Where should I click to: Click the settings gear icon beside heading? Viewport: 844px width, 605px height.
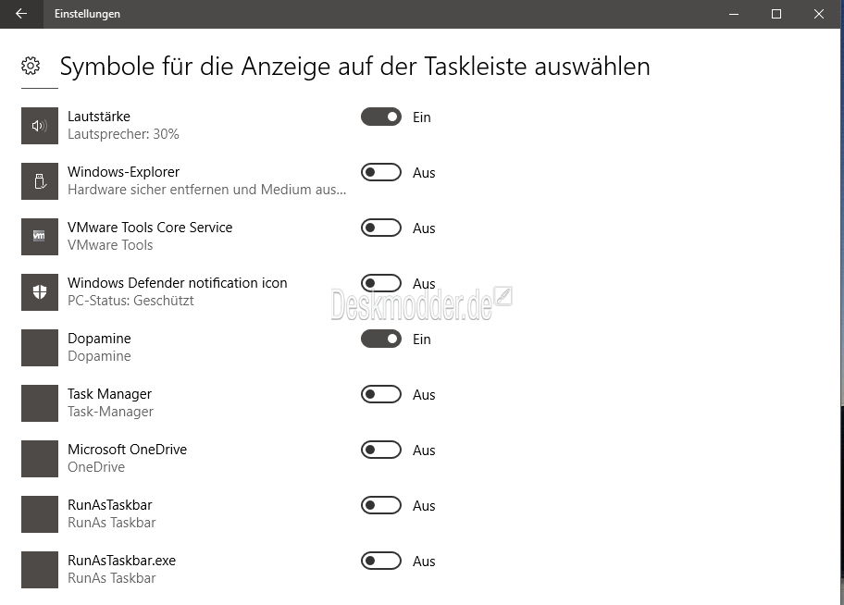click(x=31, y=66)
